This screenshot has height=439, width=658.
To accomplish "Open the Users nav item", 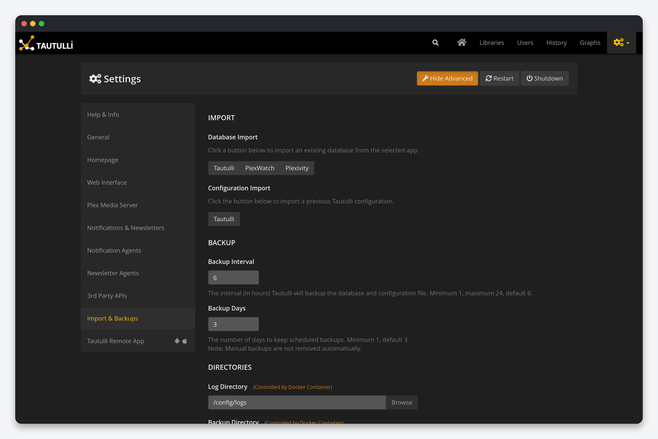I will (525, 43).
